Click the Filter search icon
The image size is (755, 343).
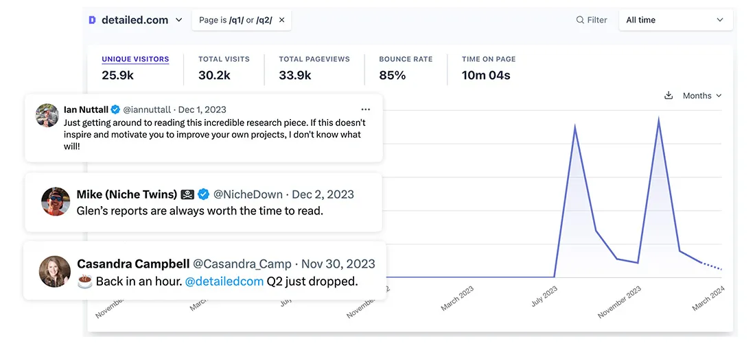(x=580, y=20)
